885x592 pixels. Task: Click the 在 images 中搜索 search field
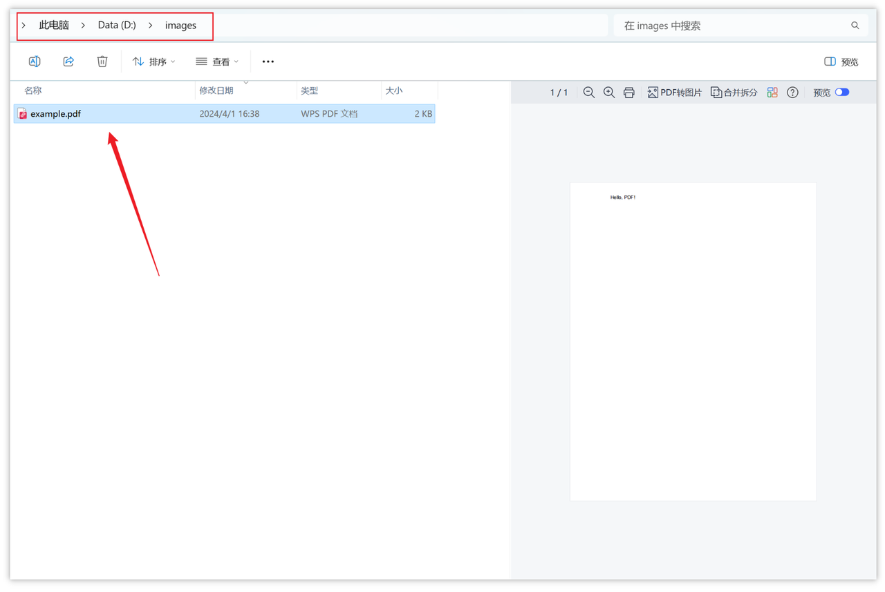pos(740,26)
